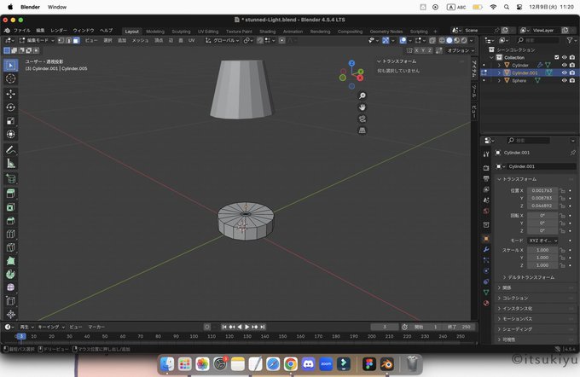Viewport: 580px width, 377px height.
Task: Click Blender icon in the Dock
Action: (x=386, y=364)
